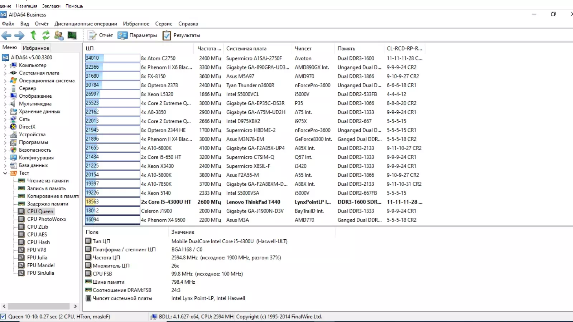The height and width of the screenshot is (322, 573).
Task: Select the CPU Queen benchmark
Action: tap(40, 211)
